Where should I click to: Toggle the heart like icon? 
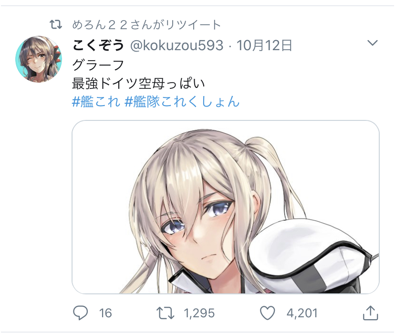click(x=268, y=313)
